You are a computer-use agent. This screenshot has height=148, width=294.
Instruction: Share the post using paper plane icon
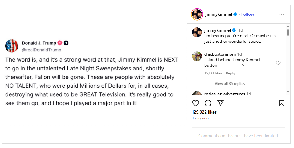pyautogui.click(x=220, y=103)
